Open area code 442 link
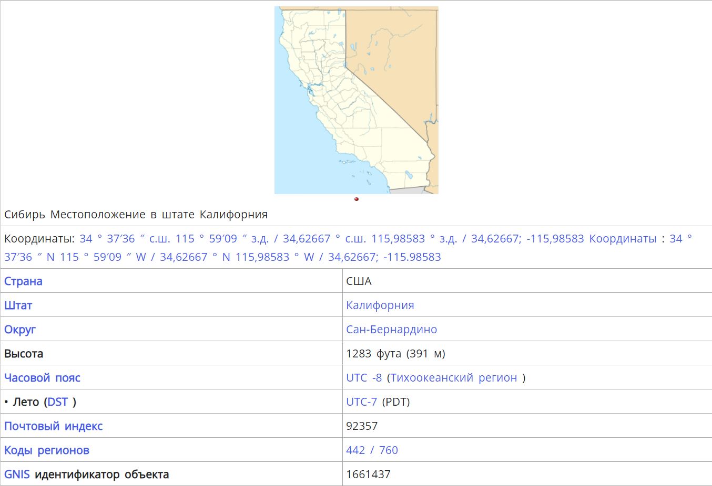The width and height of the screenshot is (712, 486). coord(355,450)
